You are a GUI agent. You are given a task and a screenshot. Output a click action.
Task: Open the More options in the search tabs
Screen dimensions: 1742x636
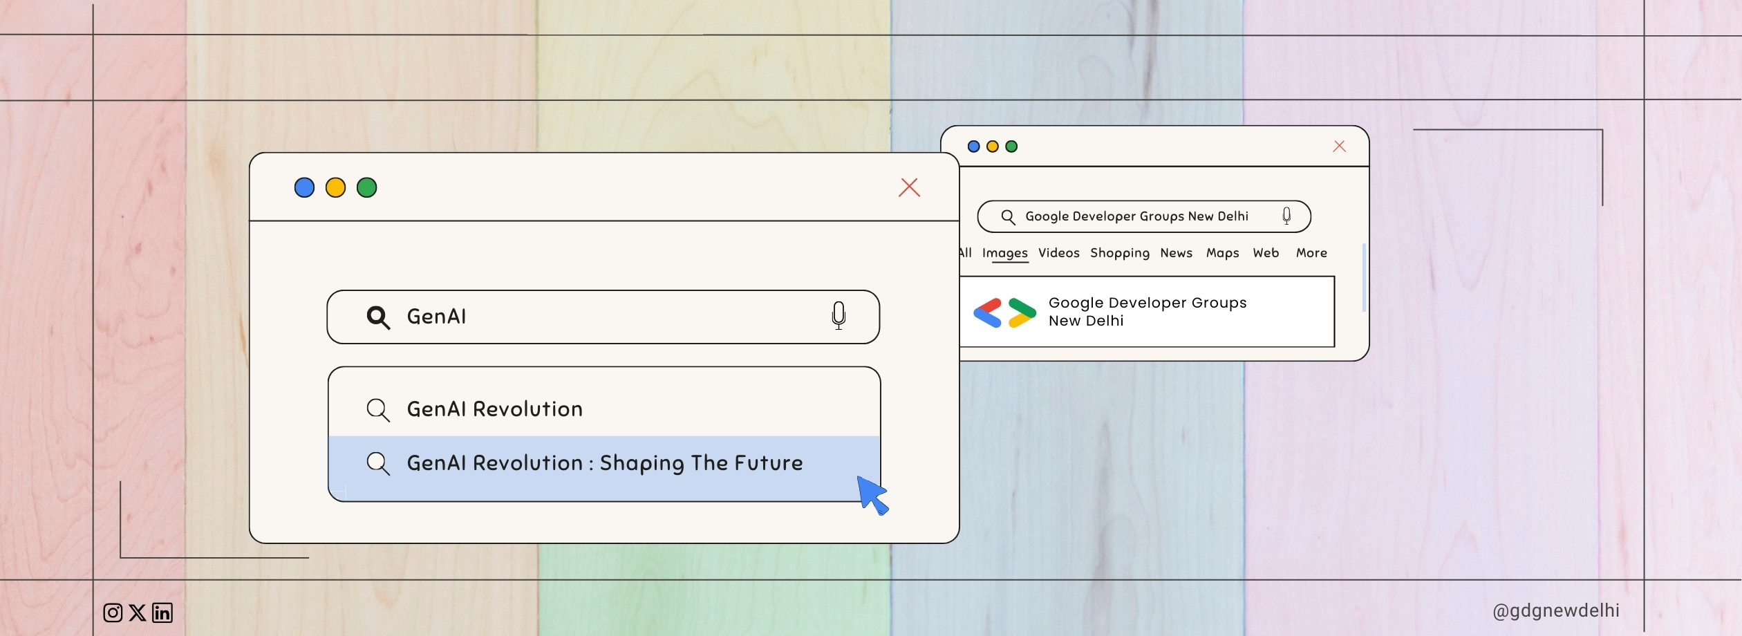1311,253
